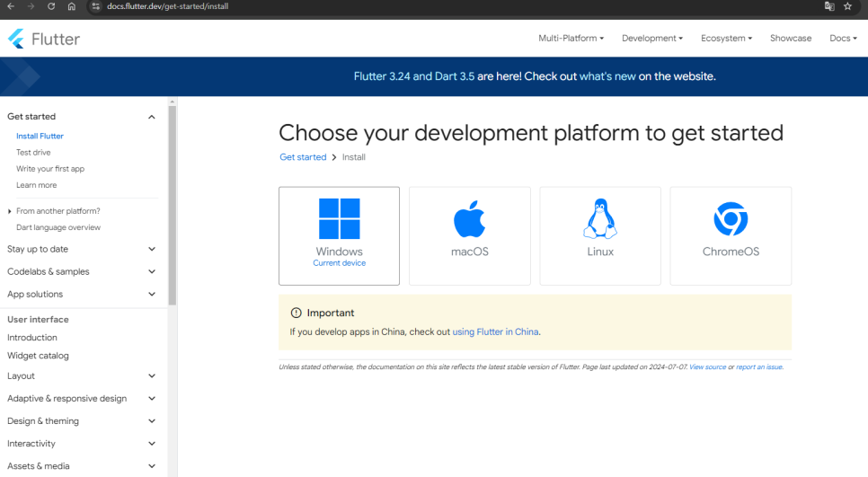Open the Docs dropdown menu
This screenshot has width=868, height=477.
point(843,39)
